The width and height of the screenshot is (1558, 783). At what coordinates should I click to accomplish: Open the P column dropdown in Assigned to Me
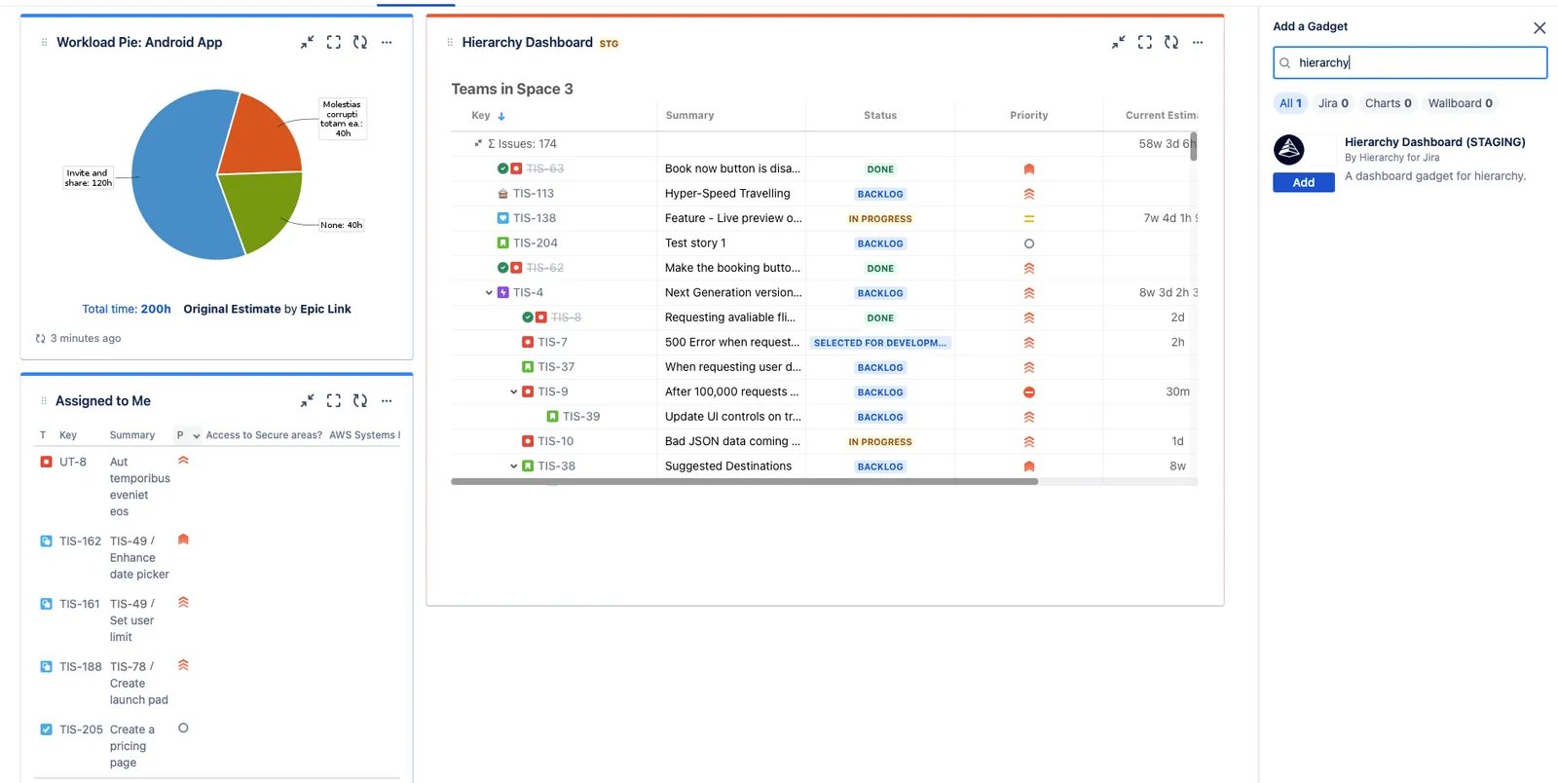click(x=196, y=435)
